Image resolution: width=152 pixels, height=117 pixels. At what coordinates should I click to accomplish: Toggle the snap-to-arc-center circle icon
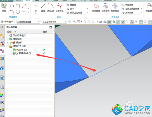coord(141,22)
